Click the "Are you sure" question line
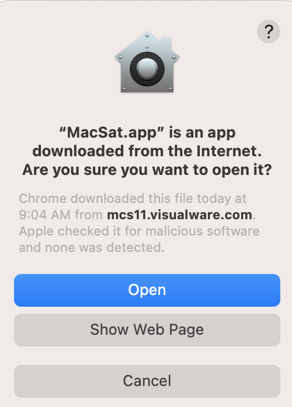This screenshot has width=292, height=407. [147, 170]
